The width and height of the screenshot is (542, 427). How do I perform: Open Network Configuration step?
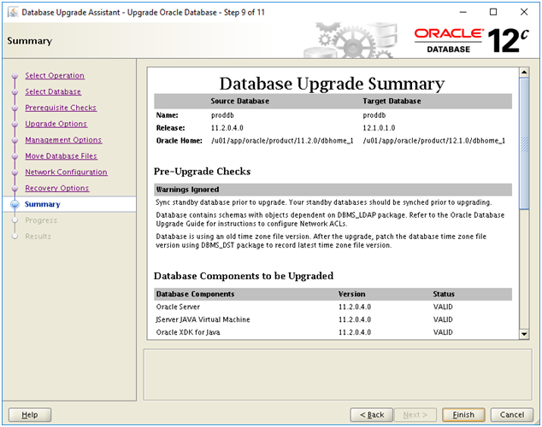(66, 172)
